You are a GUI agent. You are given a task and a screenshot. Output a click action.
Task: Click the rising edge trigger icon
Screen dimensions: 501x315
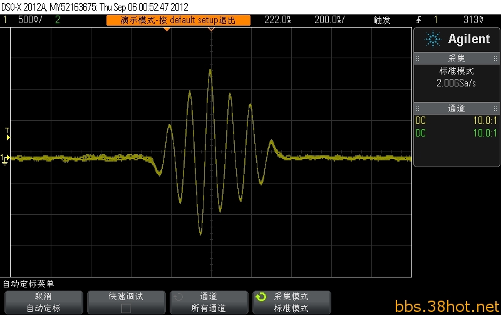pyautogui.click(x=418, y=20)
